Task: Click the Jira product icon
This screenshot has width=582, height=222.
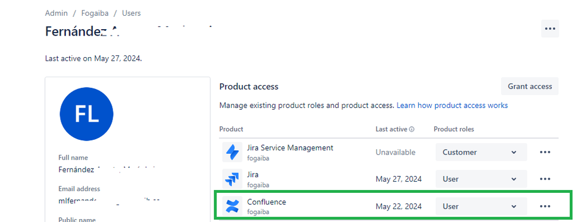Action: (x=232, y=179)
